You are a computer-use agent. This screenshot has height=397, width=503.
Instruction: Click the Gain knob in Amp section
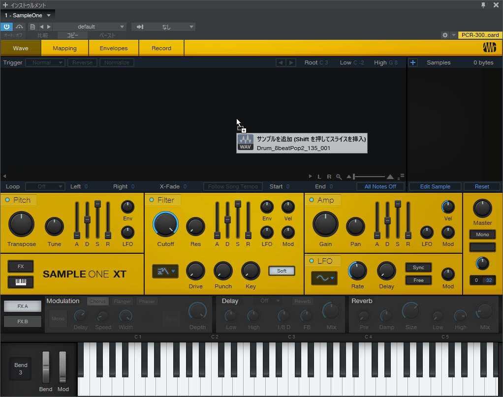pyautogui.click(x=325, y=224)
